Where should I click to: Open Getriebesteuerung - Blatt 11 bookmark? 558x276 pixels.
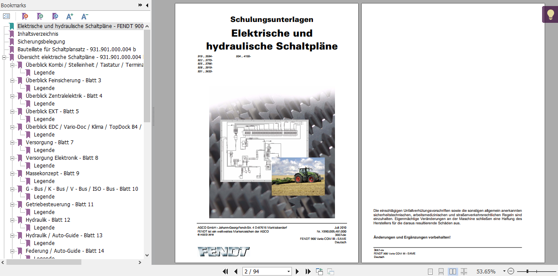click(x=59, y=205)
